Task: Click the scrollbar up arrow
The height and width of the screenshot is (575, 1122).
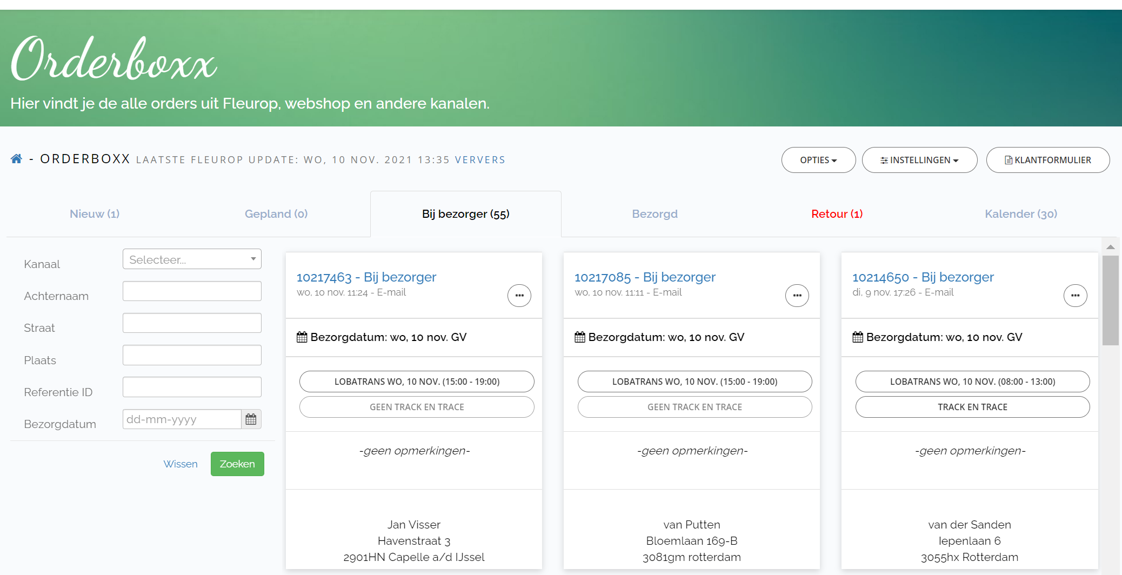Action: click(1111, 247)
